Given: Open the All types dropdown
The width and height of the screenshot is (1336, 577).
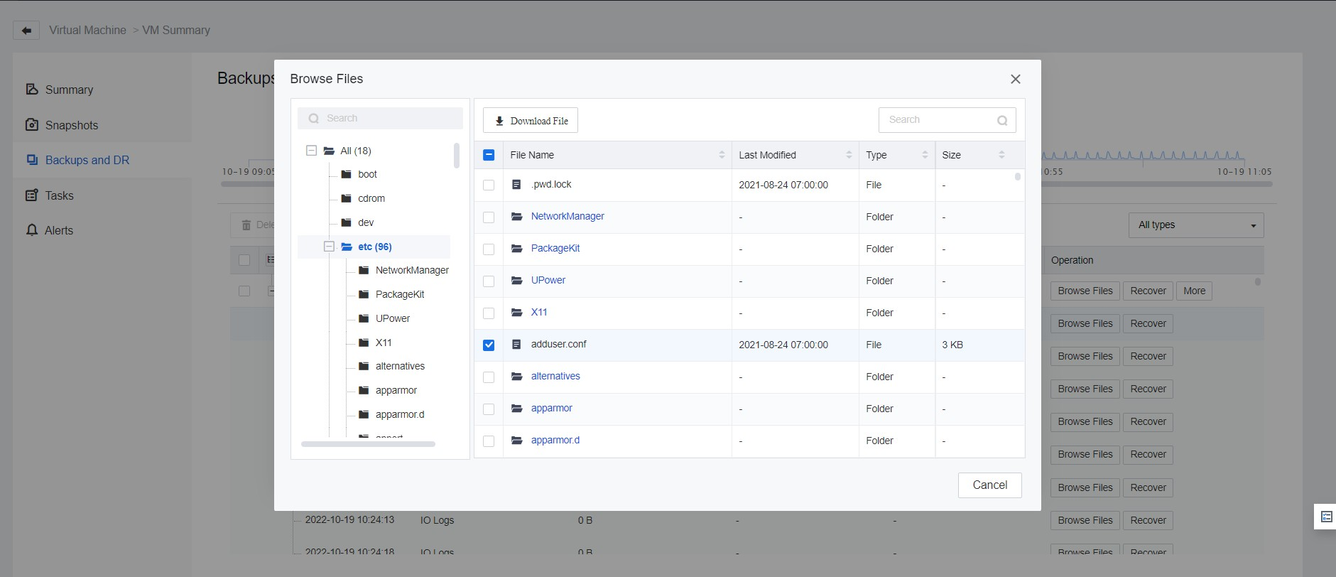Looking at the screenshot, I should (1196, 225).
